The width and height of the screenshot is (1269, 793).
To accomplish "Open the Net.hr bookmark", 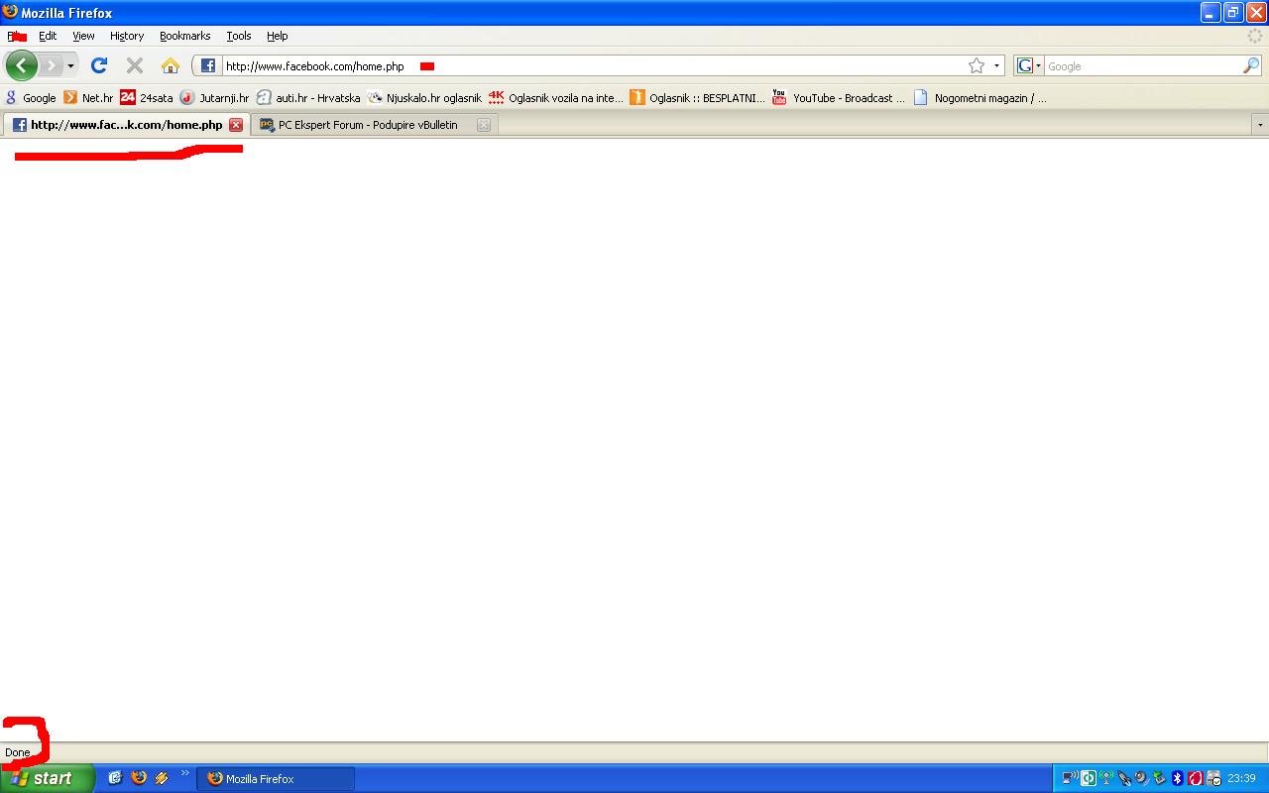I will pos(88,98).
